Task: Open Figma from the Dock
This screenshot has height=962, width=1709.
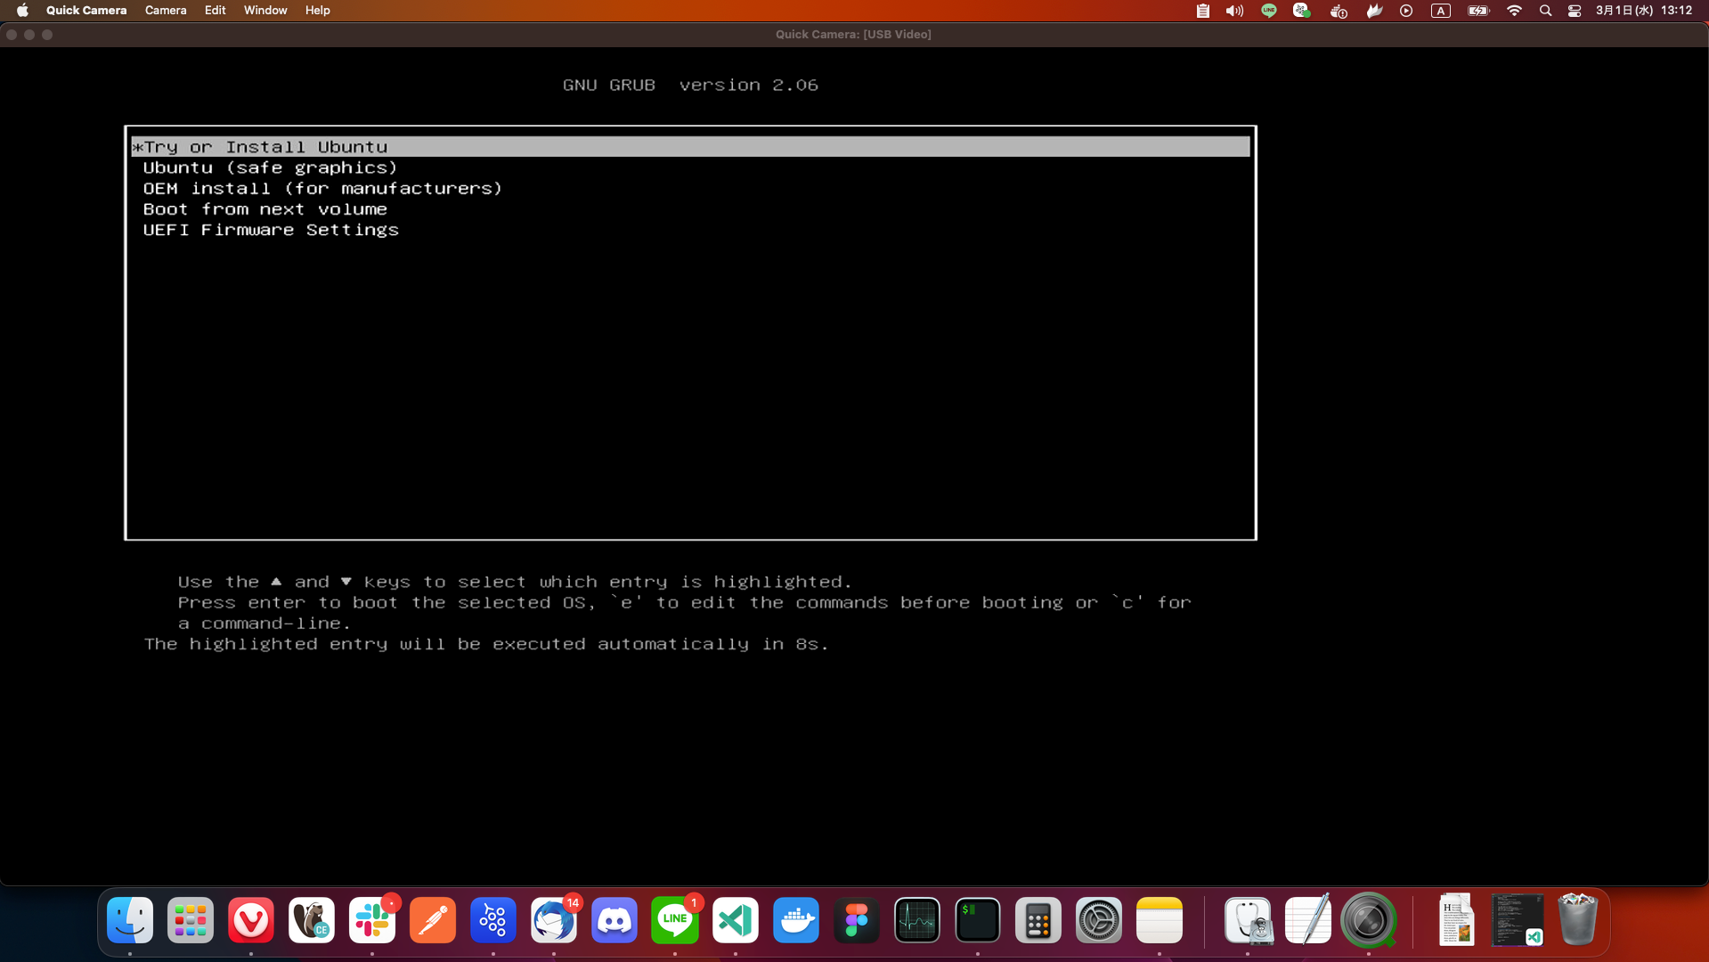Action: click(x=857, y=920)
